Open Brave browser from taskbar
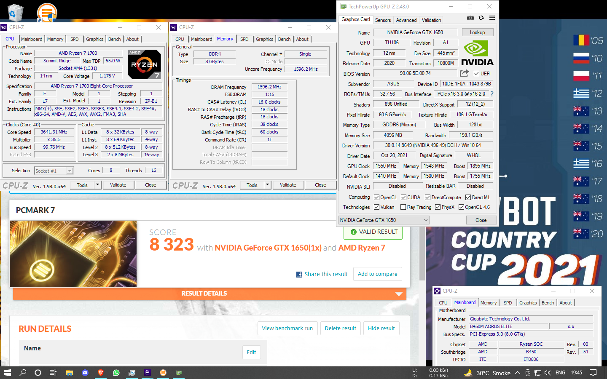The height and width of the screenshot is (379, 607). 101,373
